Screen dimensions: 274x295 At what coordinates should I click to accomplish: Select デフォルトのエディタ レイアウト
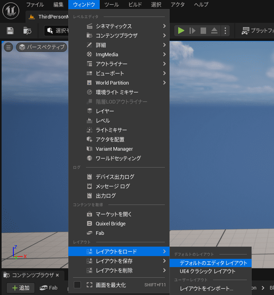click(x=210, y=263)
